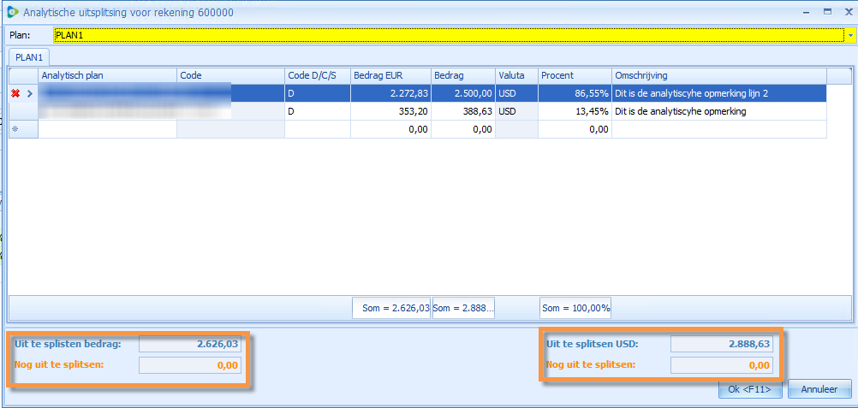The image size is (858, 408).
Task: Click the new row asterisk indicator
Action: [15, 129]
